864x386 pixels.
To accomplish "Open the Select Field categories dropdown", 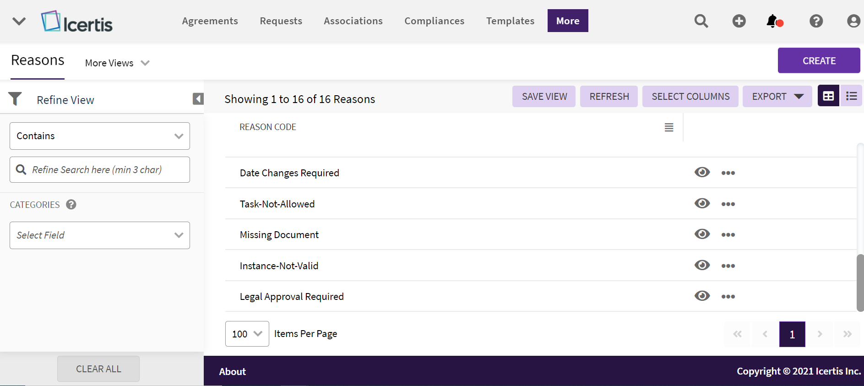I will click(100, 235).
